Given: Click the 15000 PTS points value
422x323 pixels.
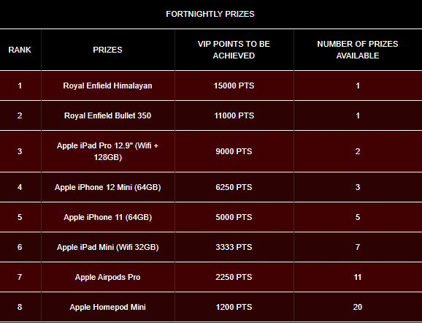Looking at the screenshot, I should coord(234,85).
